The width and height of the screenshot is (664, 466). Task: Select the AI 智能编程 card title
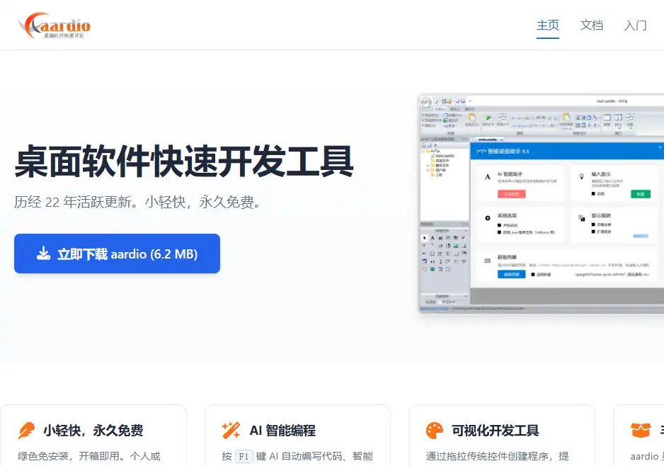pos(282,431)
